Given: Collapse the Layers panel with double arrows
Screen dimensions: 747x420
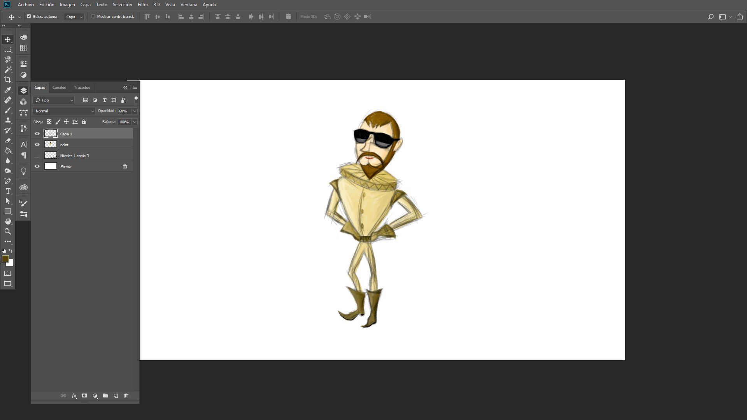Looking at the screenshot, I should point(125,87).
